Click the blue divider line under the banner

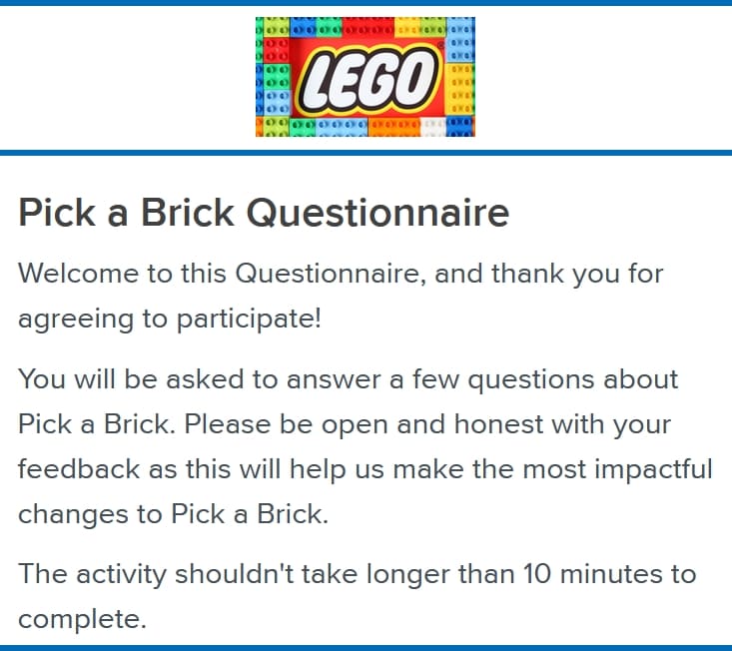(366, 153)
